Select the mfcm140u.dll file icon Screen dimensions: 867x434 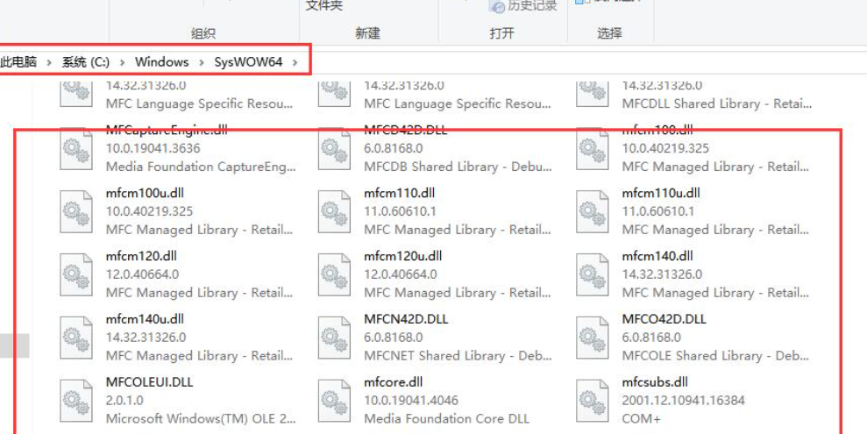tap(75, 338)
